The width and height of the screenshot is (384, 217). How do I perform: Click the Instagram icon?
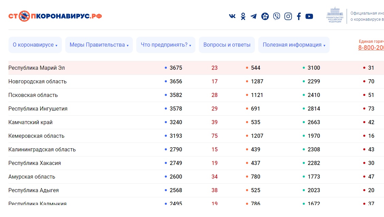[x=288, y=16]
